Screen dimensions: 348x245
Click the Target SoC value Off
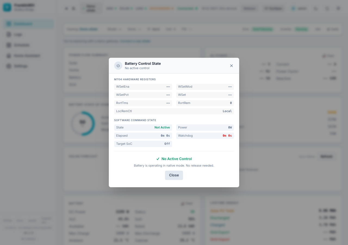(167, 144)
